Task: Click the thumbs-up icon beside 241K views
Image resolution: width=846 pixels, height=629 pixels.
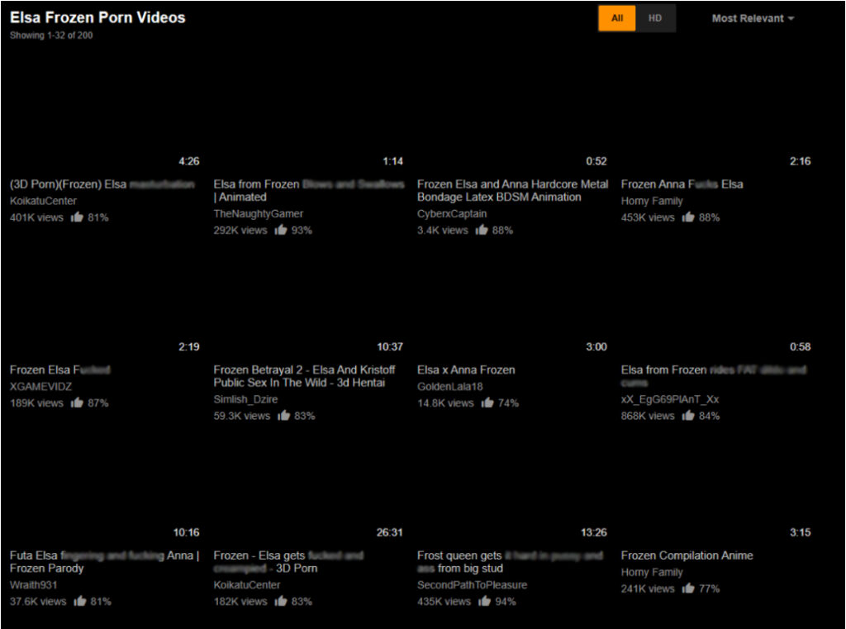Action: pyautogui.click(x=688, y=588)
